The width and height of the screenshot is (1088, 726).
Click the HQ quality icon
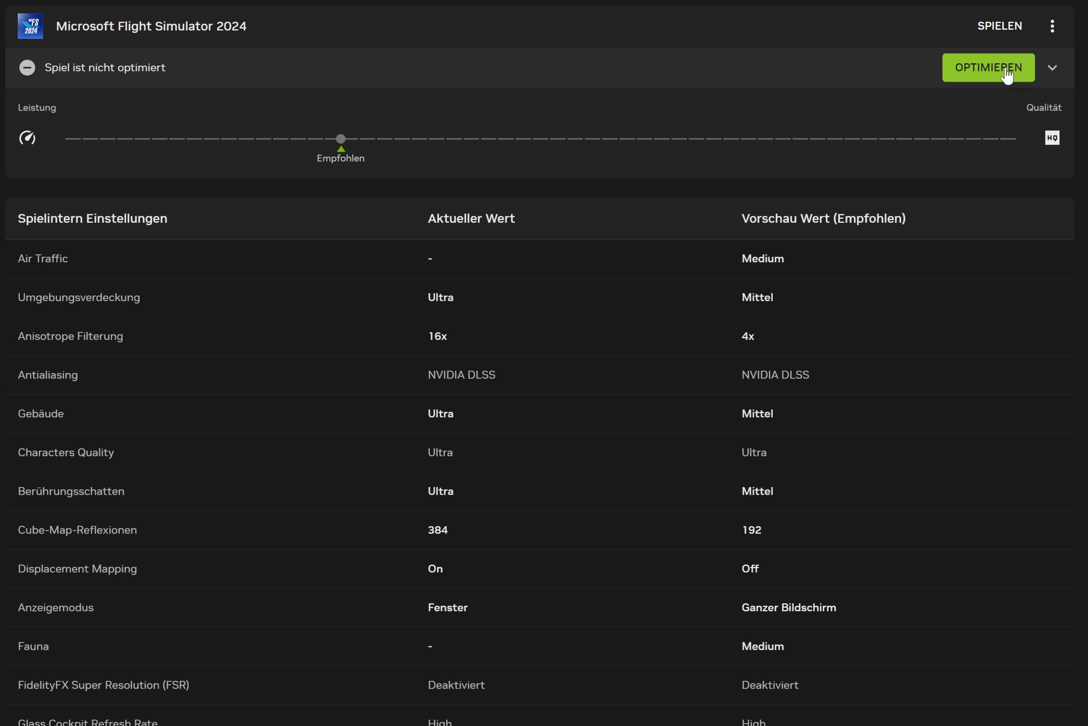pyautogui.click(x=1052, y=138)
